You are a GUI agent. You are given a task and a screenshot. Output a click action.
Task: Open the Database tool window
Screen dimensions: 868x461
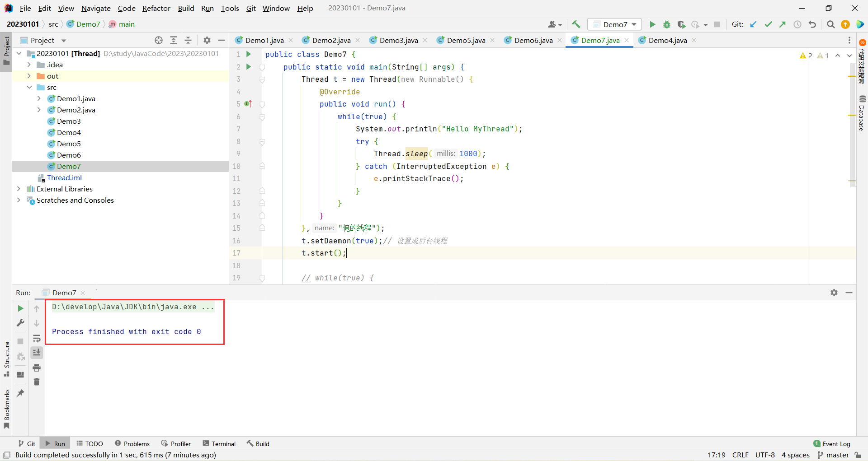coord(862,113)
